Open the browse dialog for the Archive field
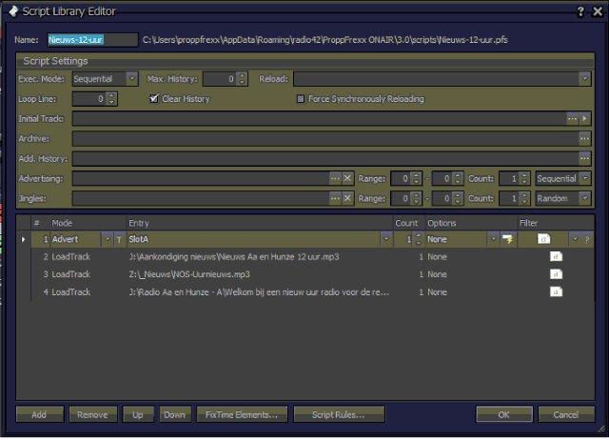 (584, 139)
